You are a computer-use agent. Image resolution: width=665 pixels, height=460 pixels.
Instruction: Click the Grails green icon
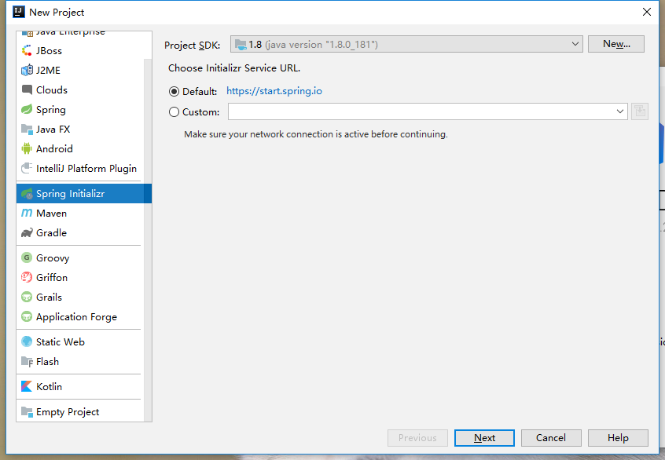click(27, 297)
